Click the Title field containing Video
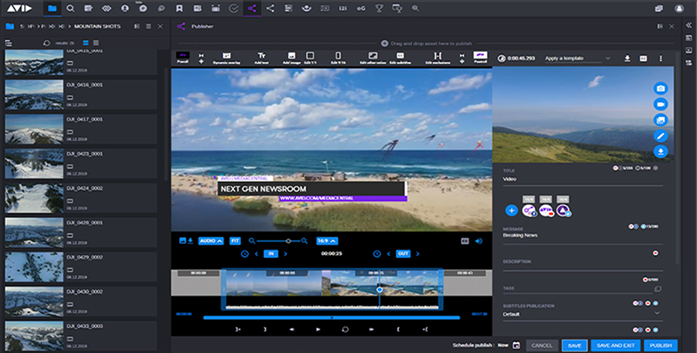This screenshot has height=353, width=697. tap(582, 180)
